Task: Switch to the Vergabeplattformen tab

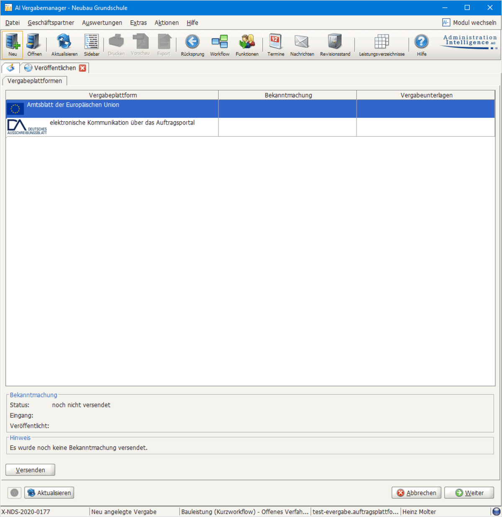Action: (x=35, y=81)
